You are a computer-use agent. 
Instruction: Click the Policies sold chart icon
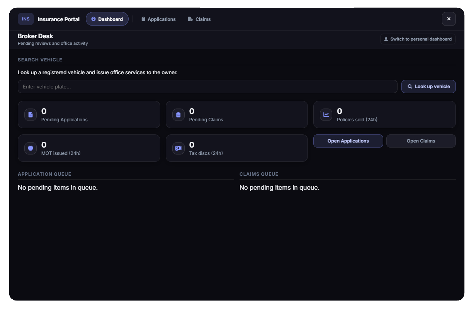pyautogui.click(x=326, y=115)
